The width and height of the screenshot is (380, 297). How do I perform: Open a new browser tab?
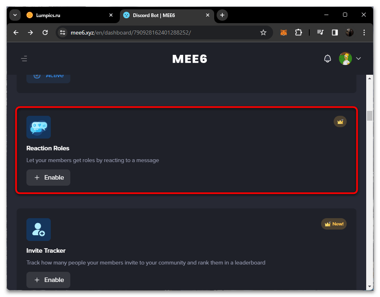222,15
